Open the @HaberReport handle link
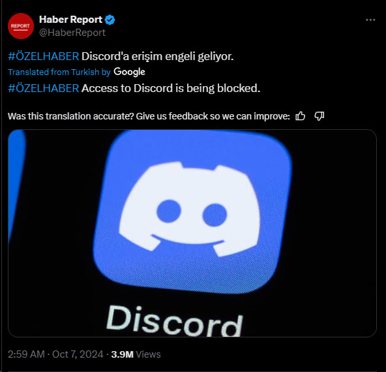 click(72, 33)
